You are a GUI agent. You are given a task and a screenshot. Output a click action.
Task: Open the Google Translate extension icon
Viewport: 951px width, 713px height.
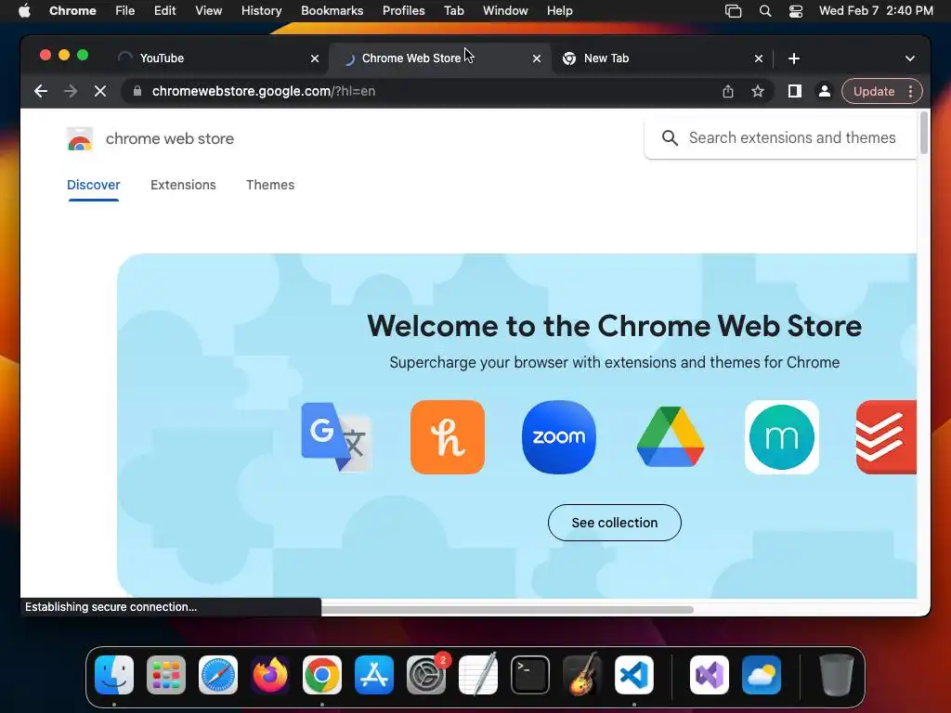click(x=336, y=437)
